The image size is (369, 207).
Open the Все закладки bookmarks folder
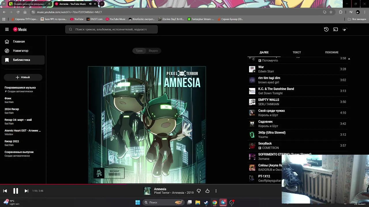357,19
